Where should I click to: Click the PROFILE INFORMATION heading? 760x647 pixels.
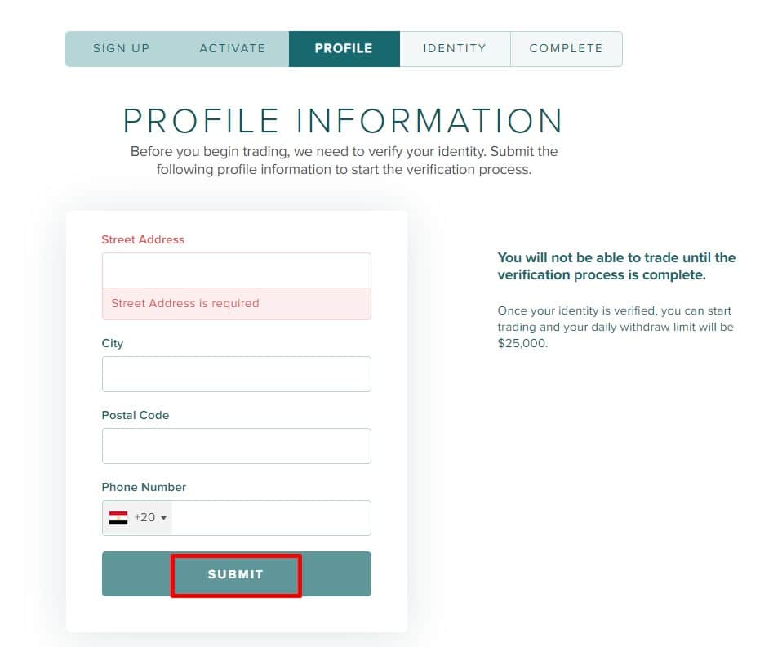(343, 121)
